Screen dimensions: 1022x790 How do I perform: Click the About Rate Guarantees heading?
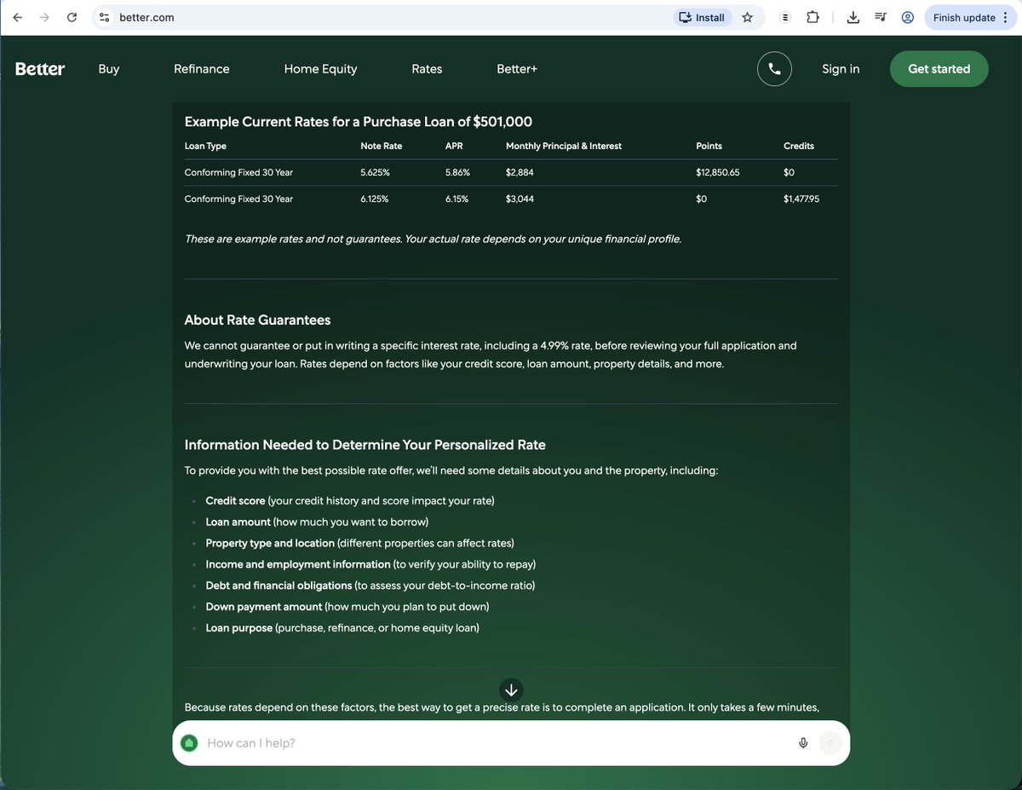coord(257,320)
